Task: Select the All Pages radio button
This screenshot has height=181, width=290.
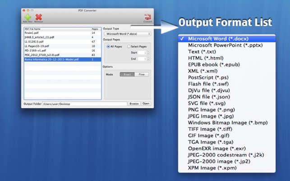Action: 108,46
